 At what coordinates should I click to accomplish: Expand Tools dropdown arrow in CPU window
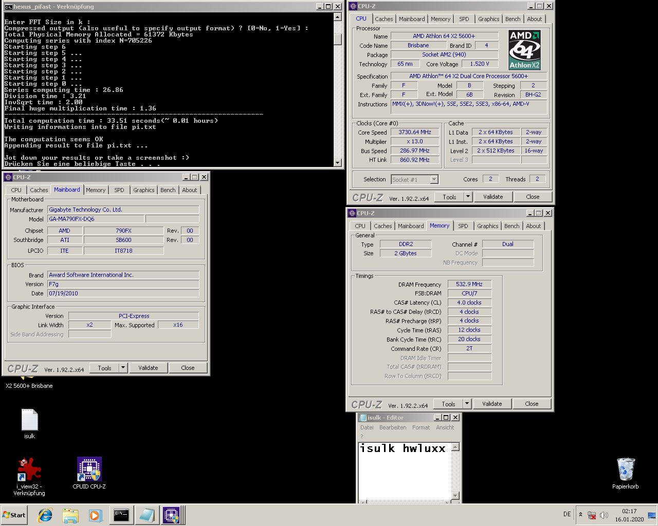point(468,197)
